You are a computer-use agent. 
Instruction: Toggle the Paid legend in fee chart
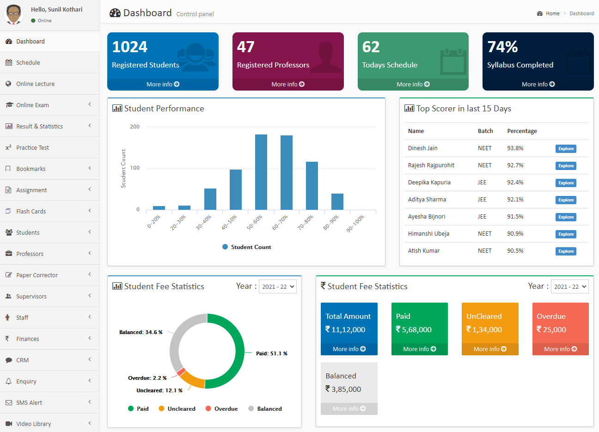(138, 408)
